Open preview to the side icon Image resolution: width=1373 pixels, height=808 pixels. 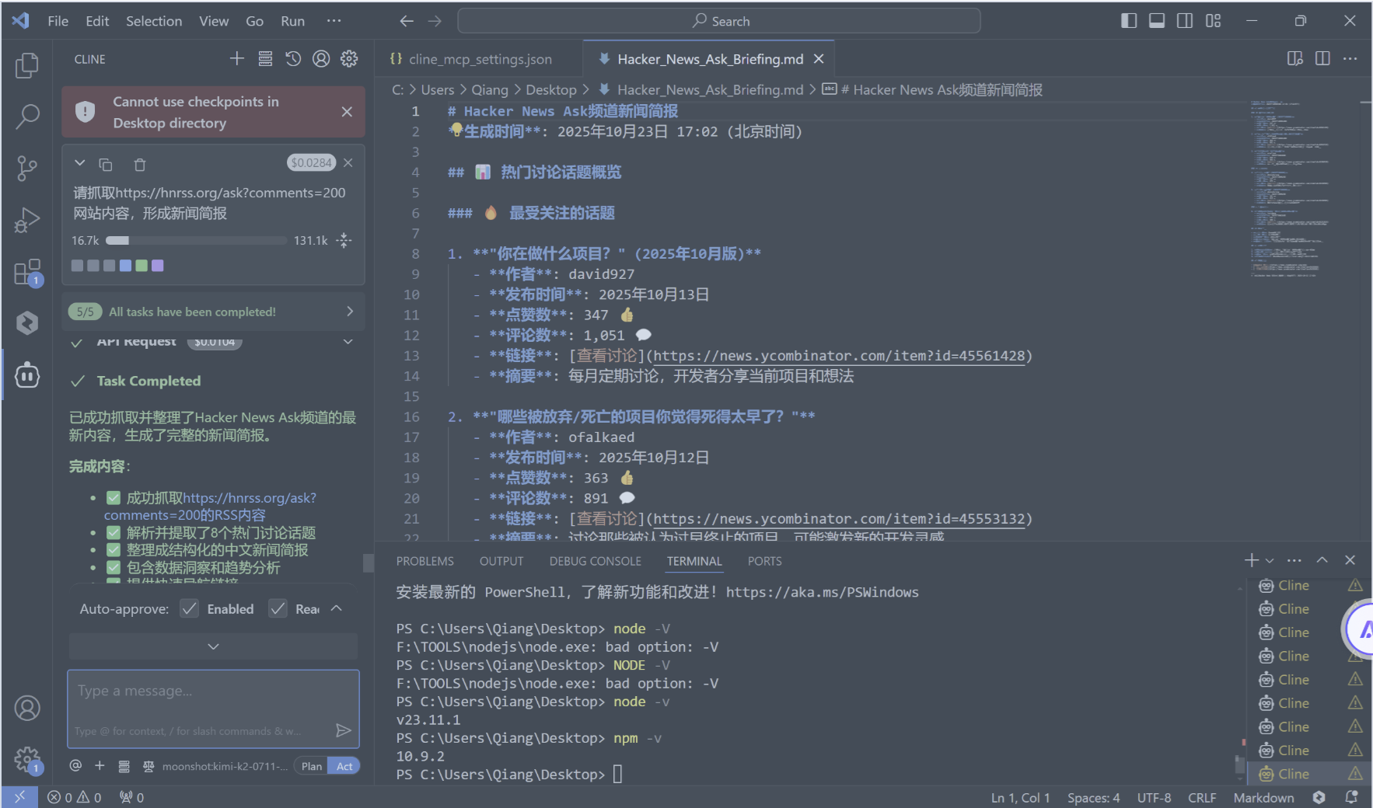pos(1294,58)
